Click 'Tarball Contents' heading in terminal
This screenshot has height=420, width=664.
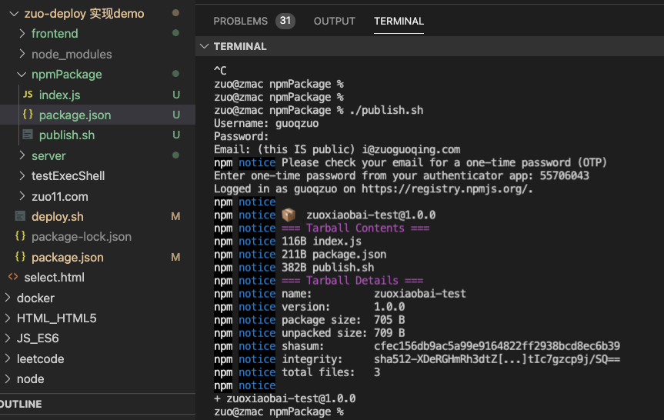355,228
